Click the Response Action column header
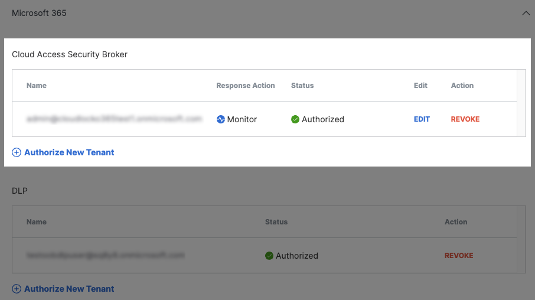Viewport: 535px width, 300px height. [245, 85]
